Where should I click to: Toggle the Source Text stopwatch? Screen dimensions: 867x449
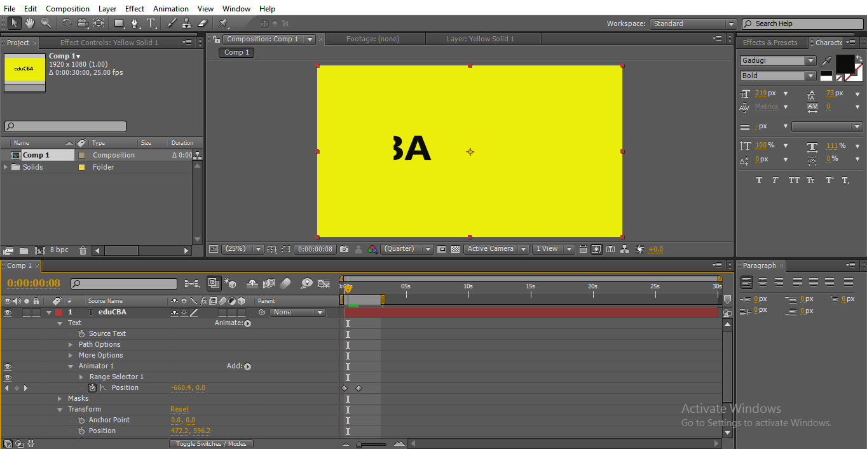coord(81,333)
